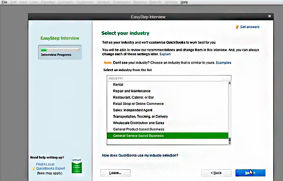Image resolution: width=283 pixels, height=181 pixels.
Task: Click the Interview Progress bar
Action: click(x=60, y=50)
